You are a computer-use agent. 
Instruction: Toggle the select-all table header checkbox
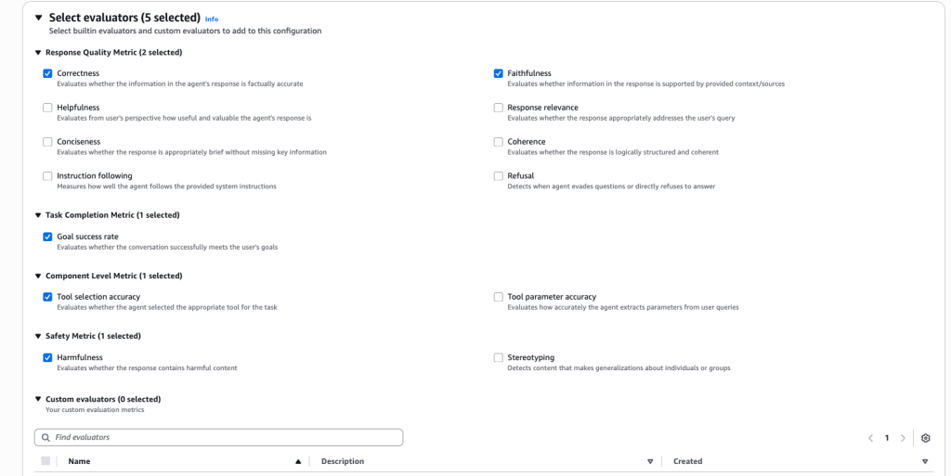[x=46, y=461]
